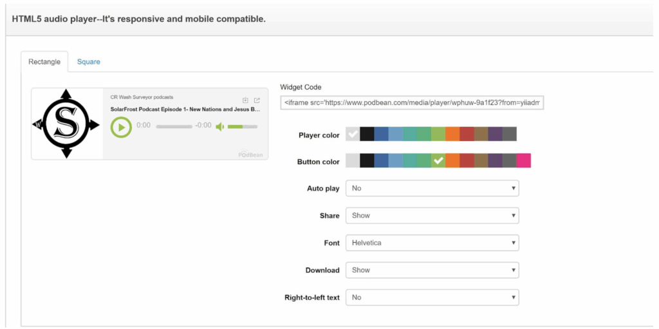Open the Auto play dropdown

[432, 188]
